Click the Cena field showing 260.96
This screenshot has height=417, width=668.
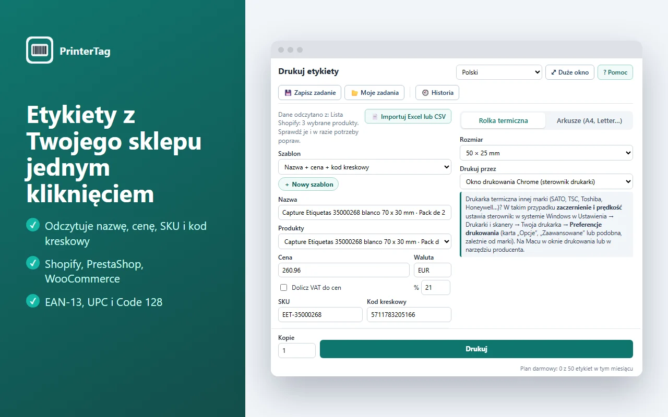(x=344, y=270)
